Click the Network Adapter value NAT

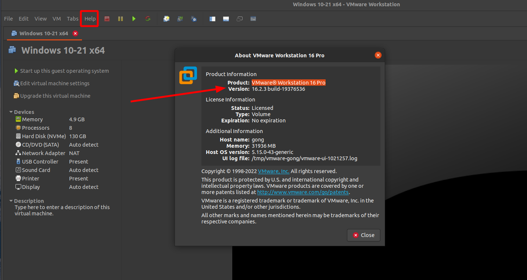74,153
